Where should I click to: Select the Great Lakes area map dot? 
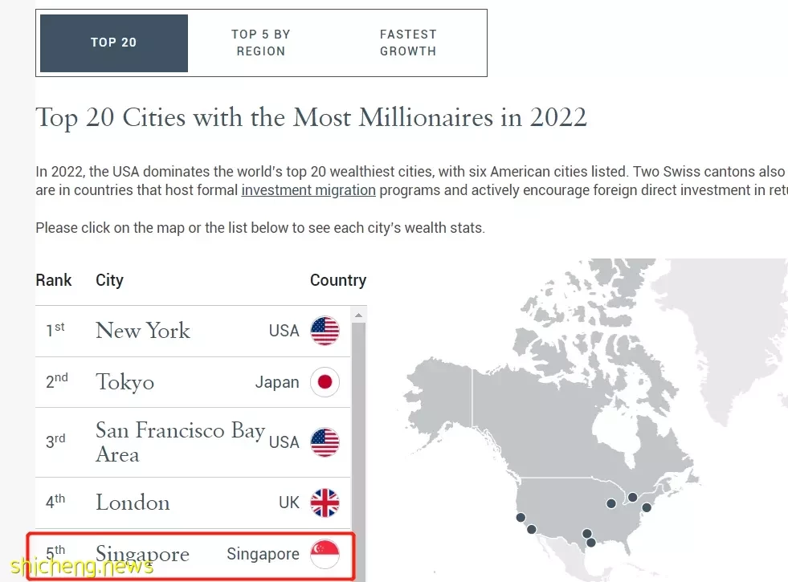pyautogui.click(x=611, y=503)
